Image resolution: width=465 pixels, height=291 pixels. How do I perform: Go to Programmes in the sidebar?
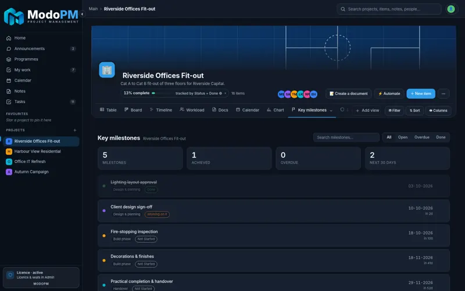[x=41, y=59]
